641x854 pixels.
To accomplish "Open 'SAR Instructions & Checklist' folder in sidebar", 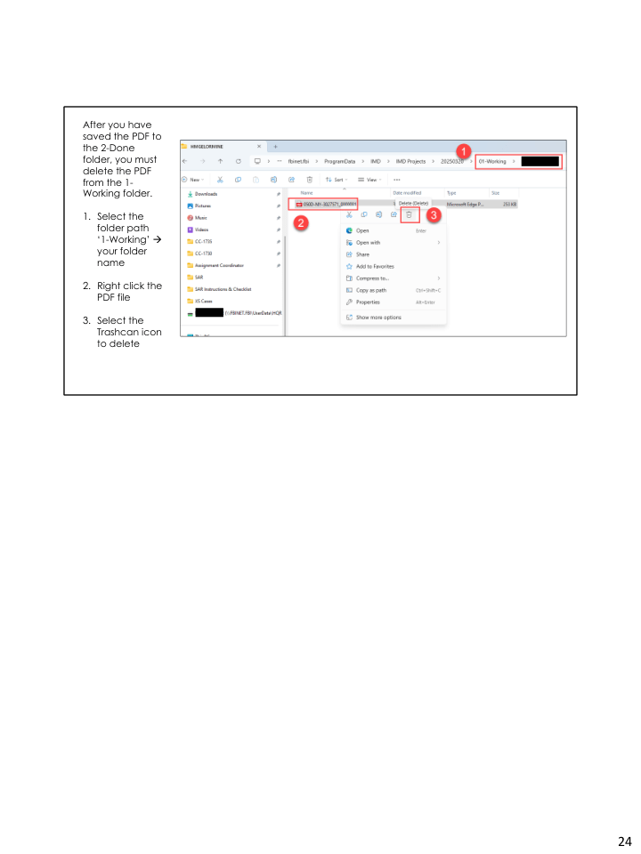I will tap(225, 289).
